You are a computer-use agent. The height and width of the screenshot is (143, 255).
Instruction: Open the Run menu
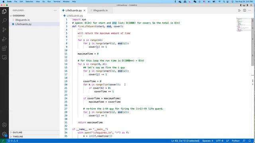coord(49,2)
